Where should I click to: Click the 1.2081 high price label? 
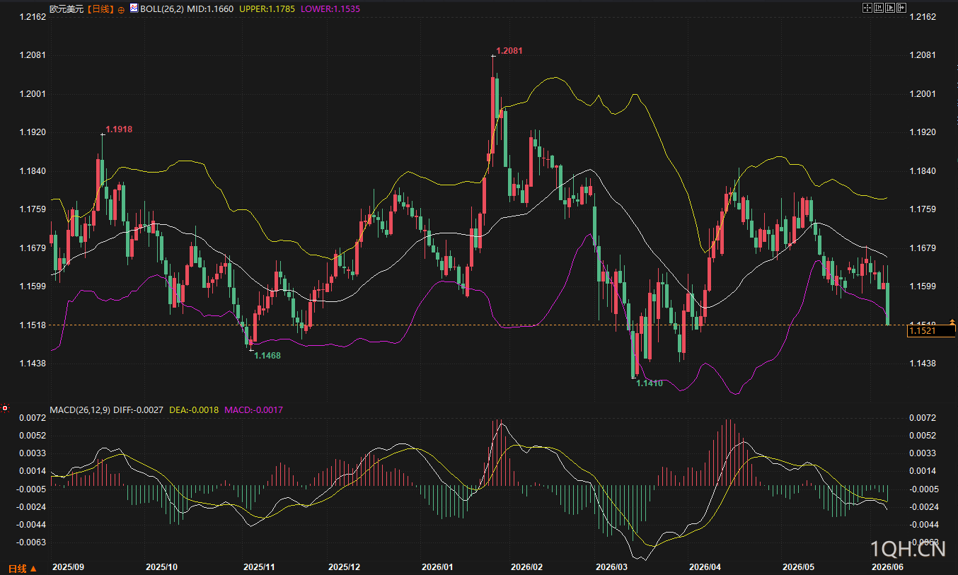[509, 51]
